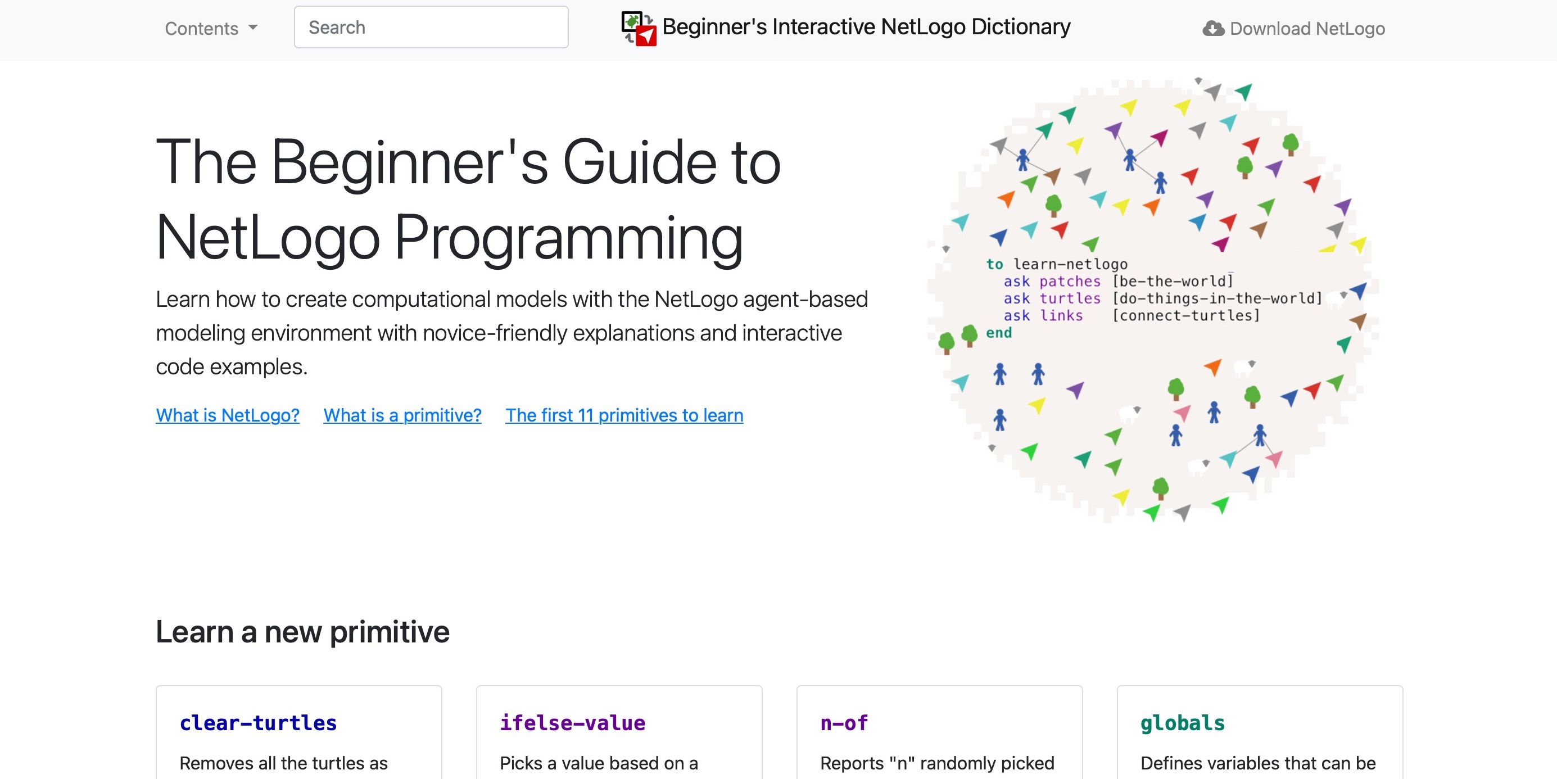This screenshot has height=779, width=1557.
Task: Click the Download NetLogo link
Action: pos(1307,29)
